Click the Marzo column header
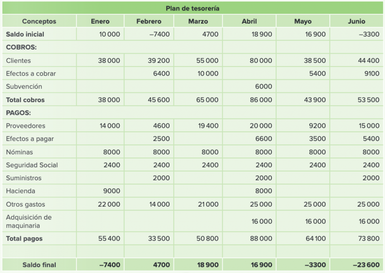385x273 pixels. (x=198, y=21)
